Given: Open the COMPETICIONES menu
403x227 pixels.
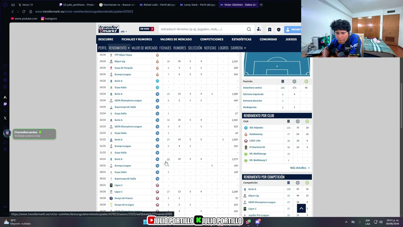Looking at the screenshot, I should (x=212, y=39).
